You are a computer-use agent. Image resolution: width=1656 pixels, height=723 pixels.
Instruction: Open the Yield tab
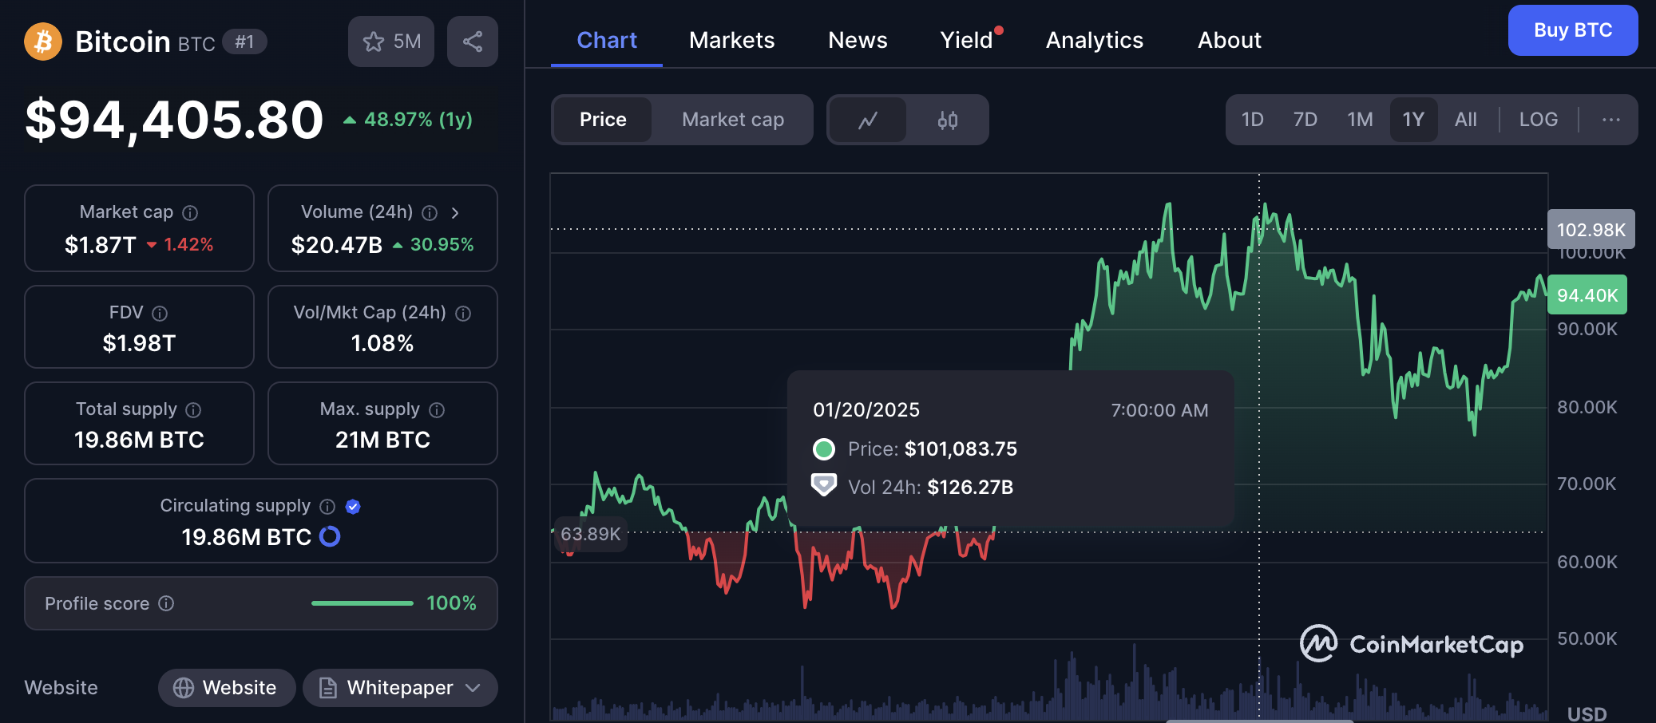tap(968, 40)
